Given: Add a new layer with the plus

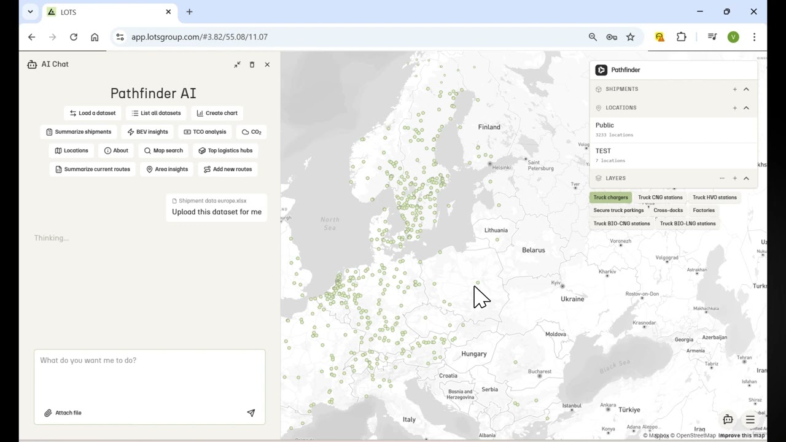Looking at the screenshot, I should [x=734, y=179].
